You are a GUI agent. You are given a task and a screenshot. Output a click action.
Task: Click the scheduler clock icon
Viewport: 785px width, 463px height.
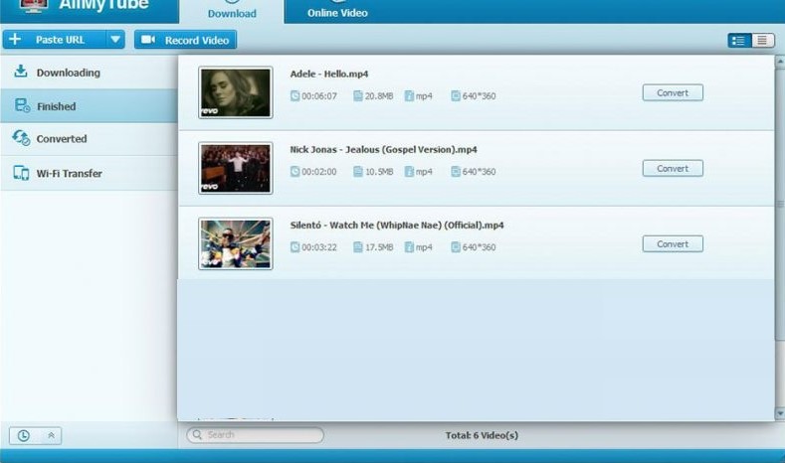pyautogui.click(x=23, y=435)
